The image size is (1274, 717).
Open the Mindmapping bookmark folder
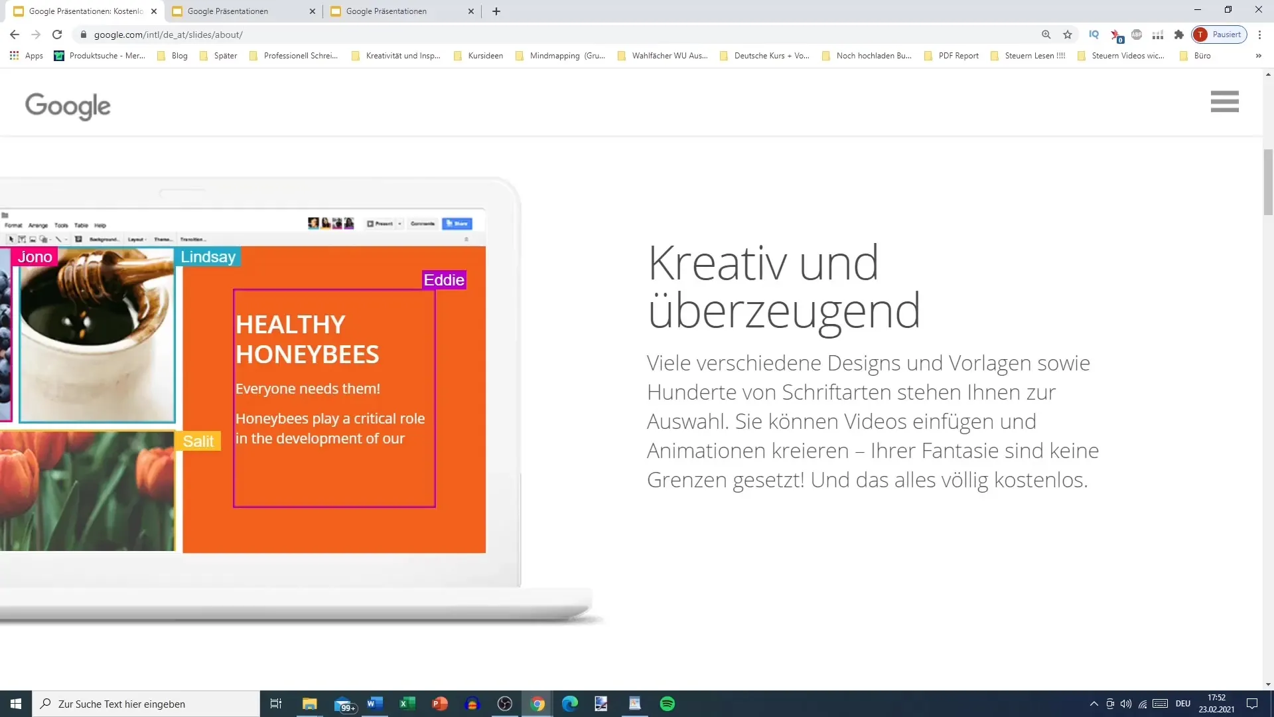(x=561, y=56)
